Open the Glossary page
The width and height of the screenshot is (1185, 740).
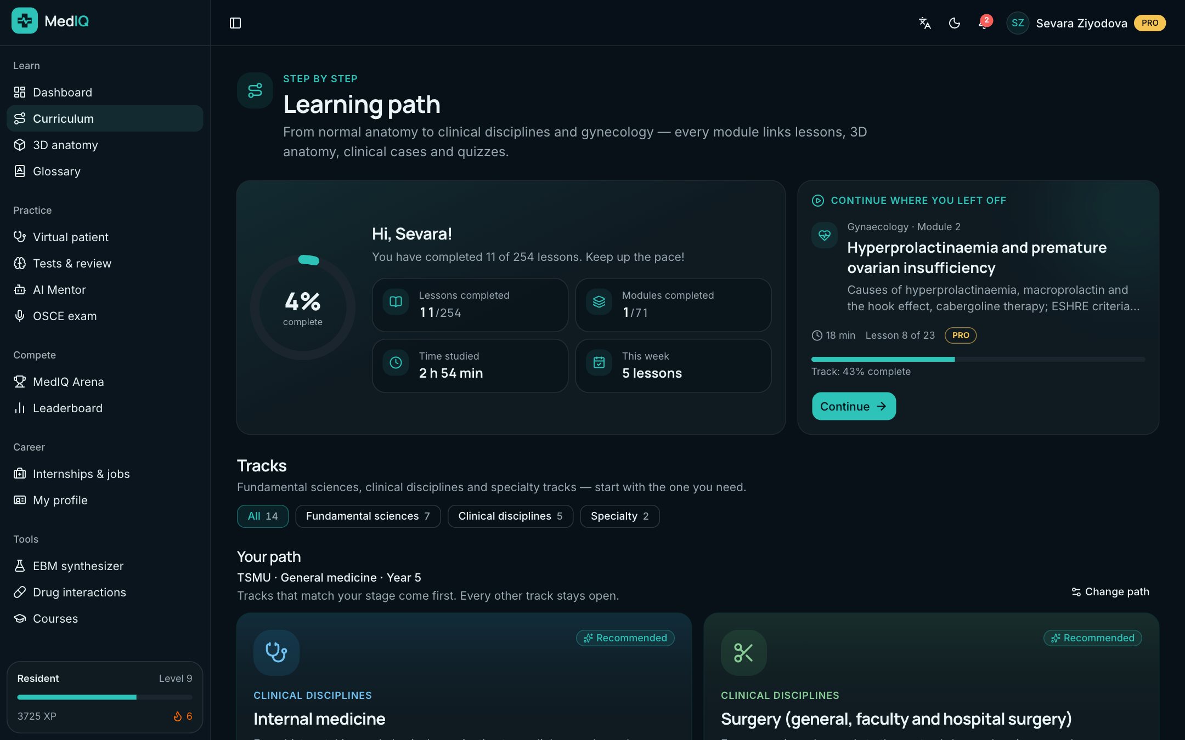click(105, 171)
